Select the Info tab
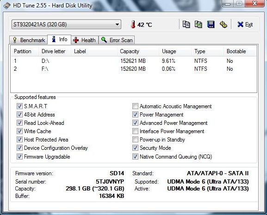Viewport: 267px width, 215px height. coord(59,39)
